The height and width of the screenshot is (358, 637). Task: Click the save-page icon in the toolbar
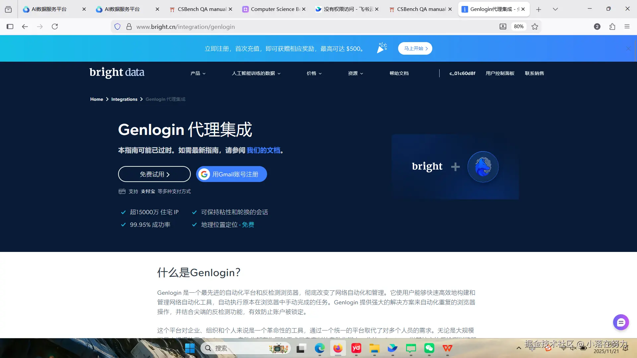pyautogui.click(x=503, y=27)
